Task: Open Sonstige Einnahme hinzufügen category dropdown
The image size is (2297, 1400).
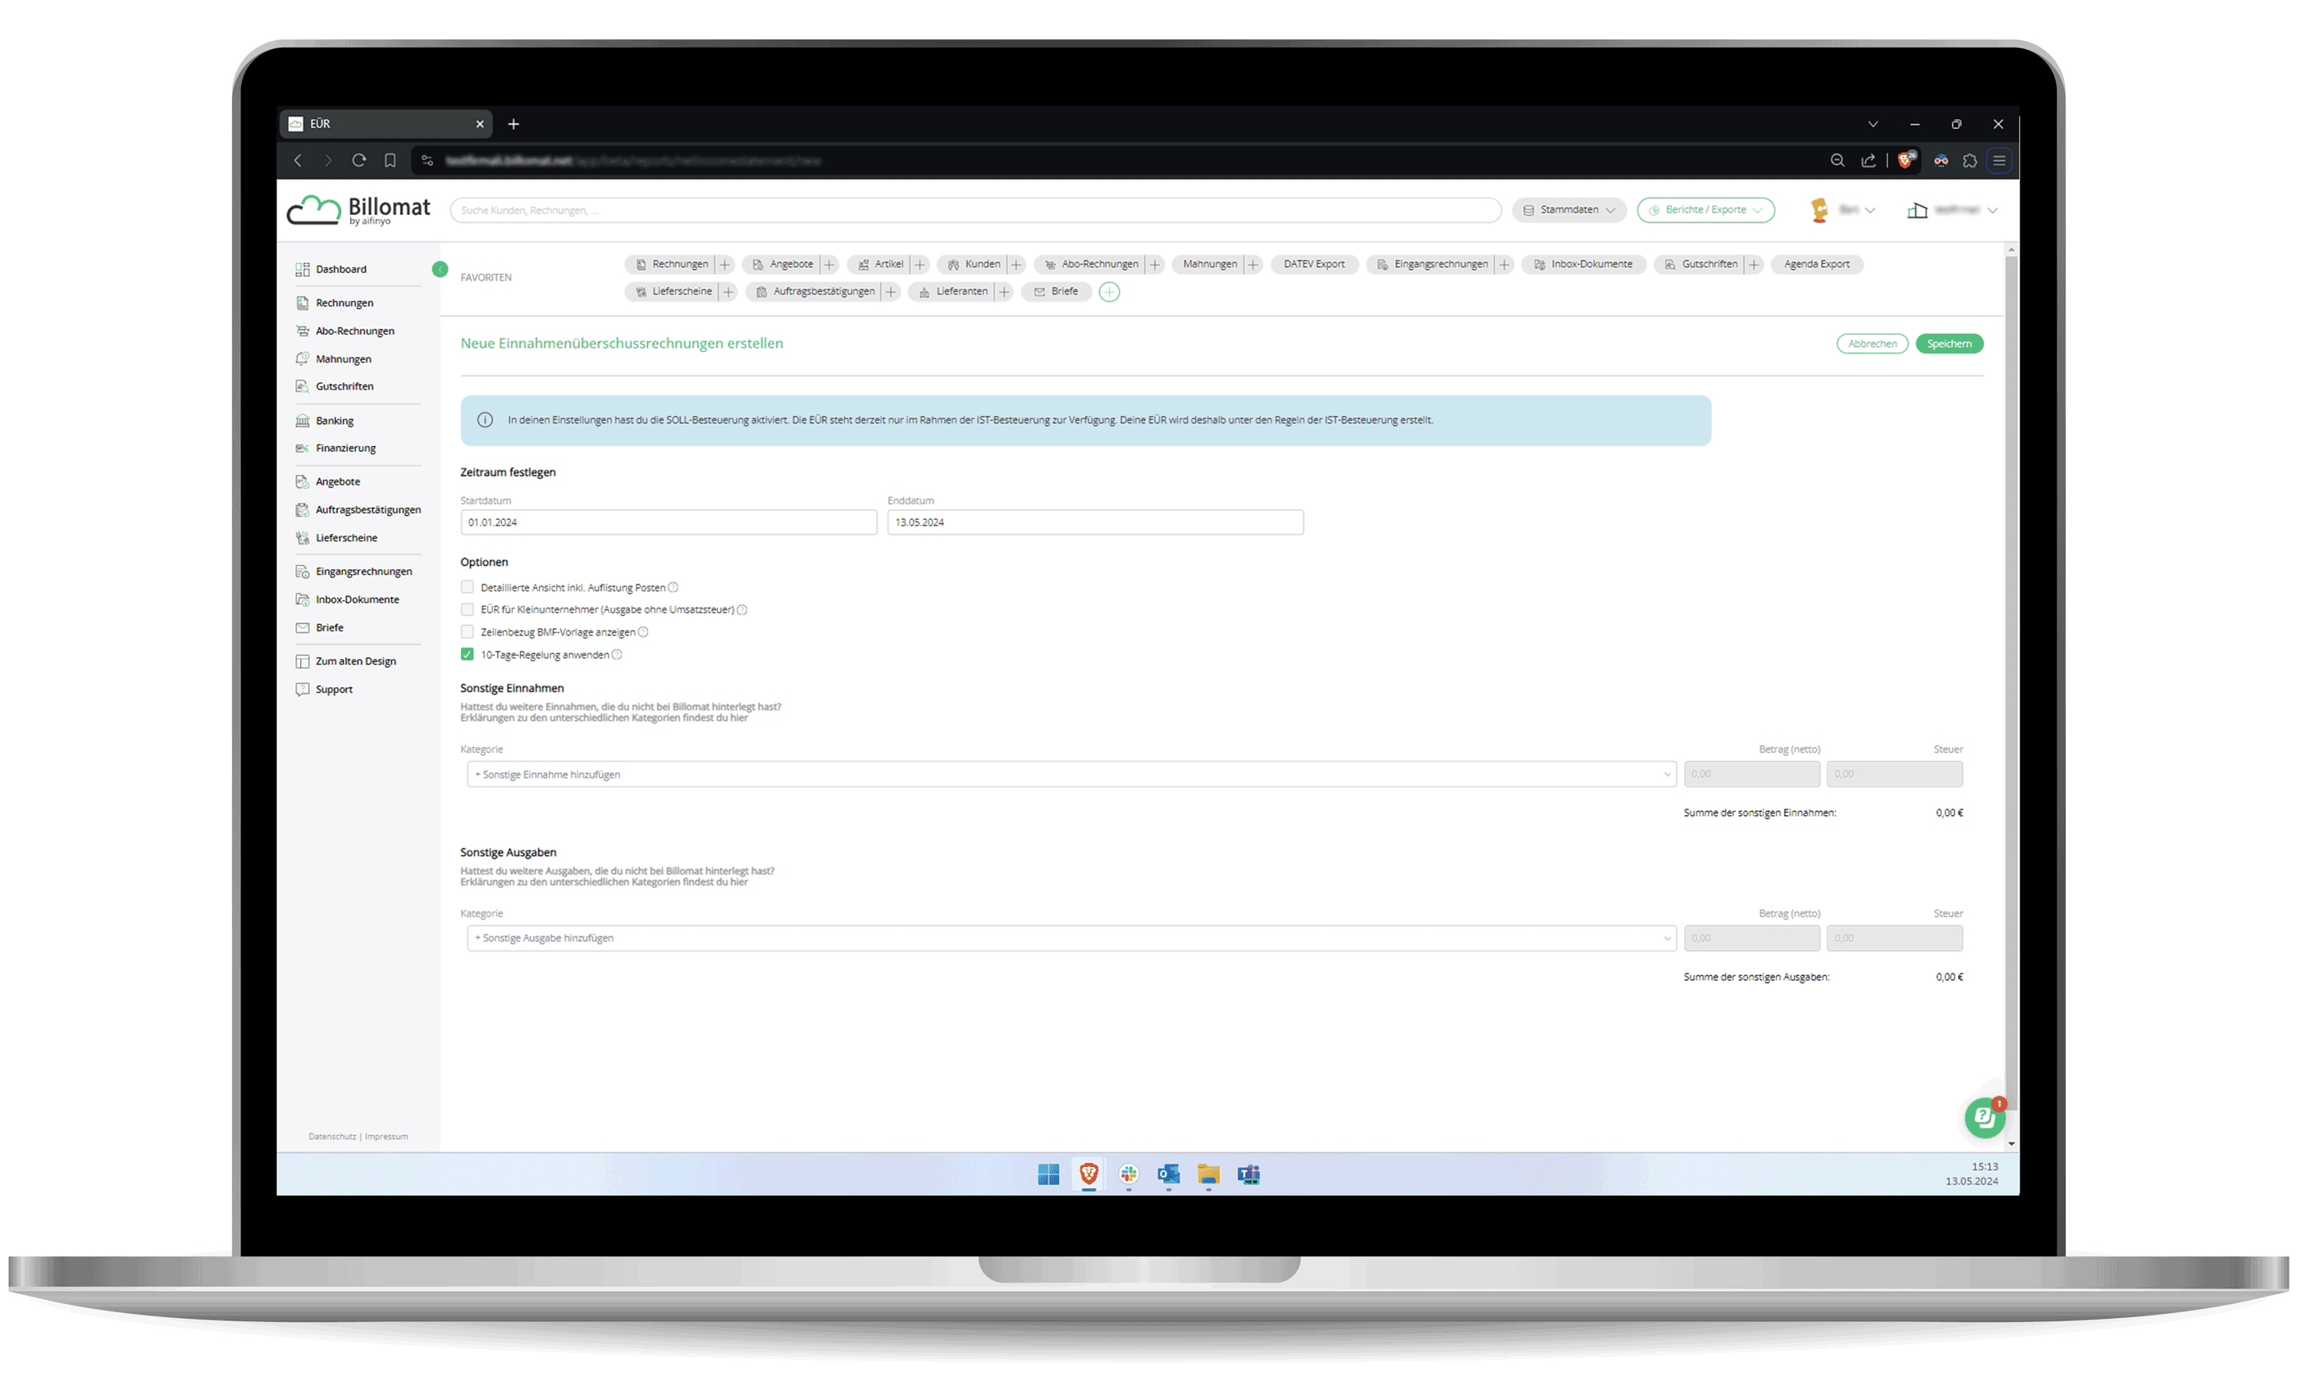Action: (1071, 774)
